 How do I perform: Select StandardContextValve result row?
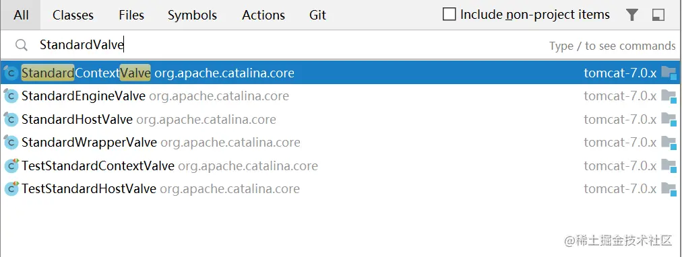[340, 73]
